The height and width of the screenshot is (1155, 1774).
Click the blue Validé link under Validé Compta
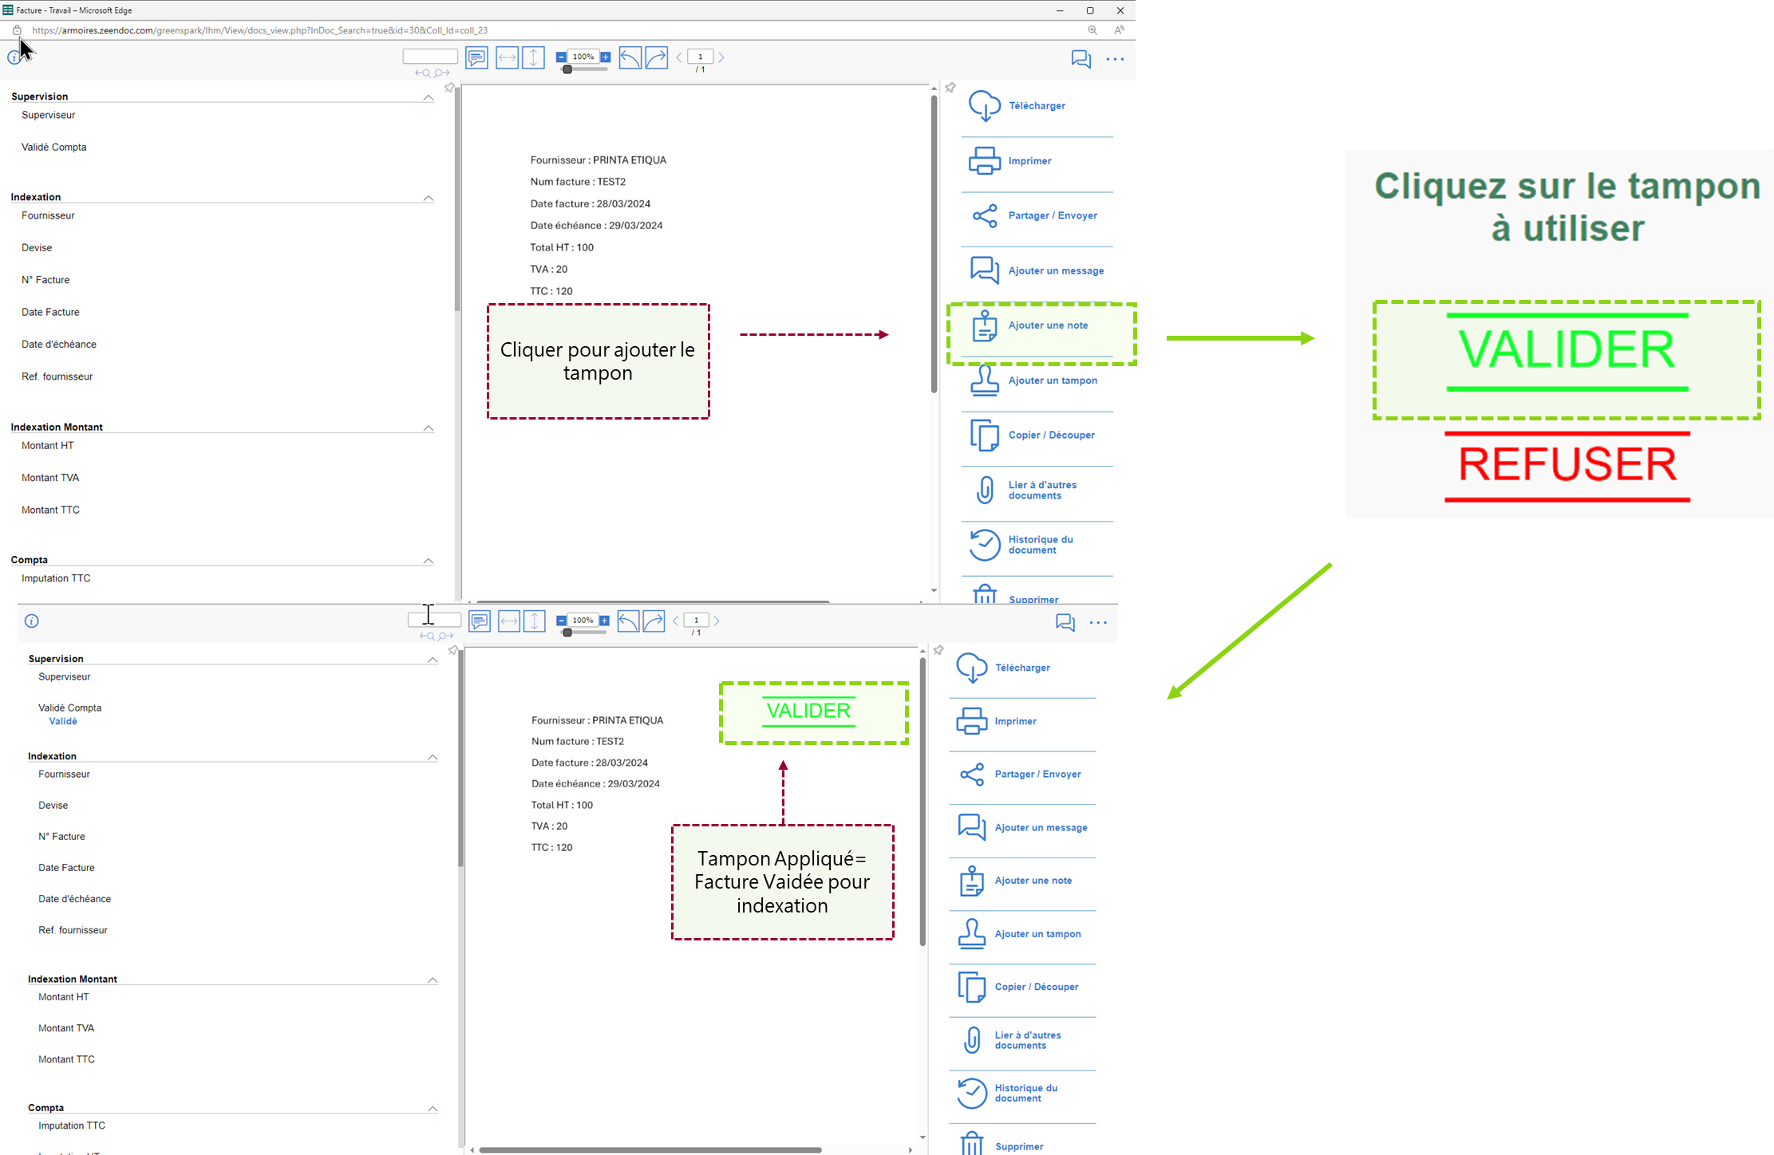point(63,721)
